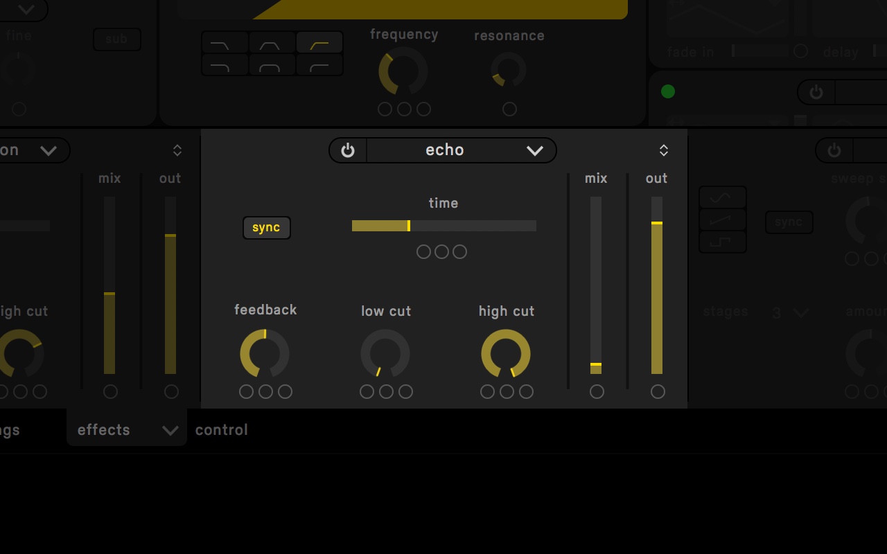Click the echo feedback knob

point(265,353)
